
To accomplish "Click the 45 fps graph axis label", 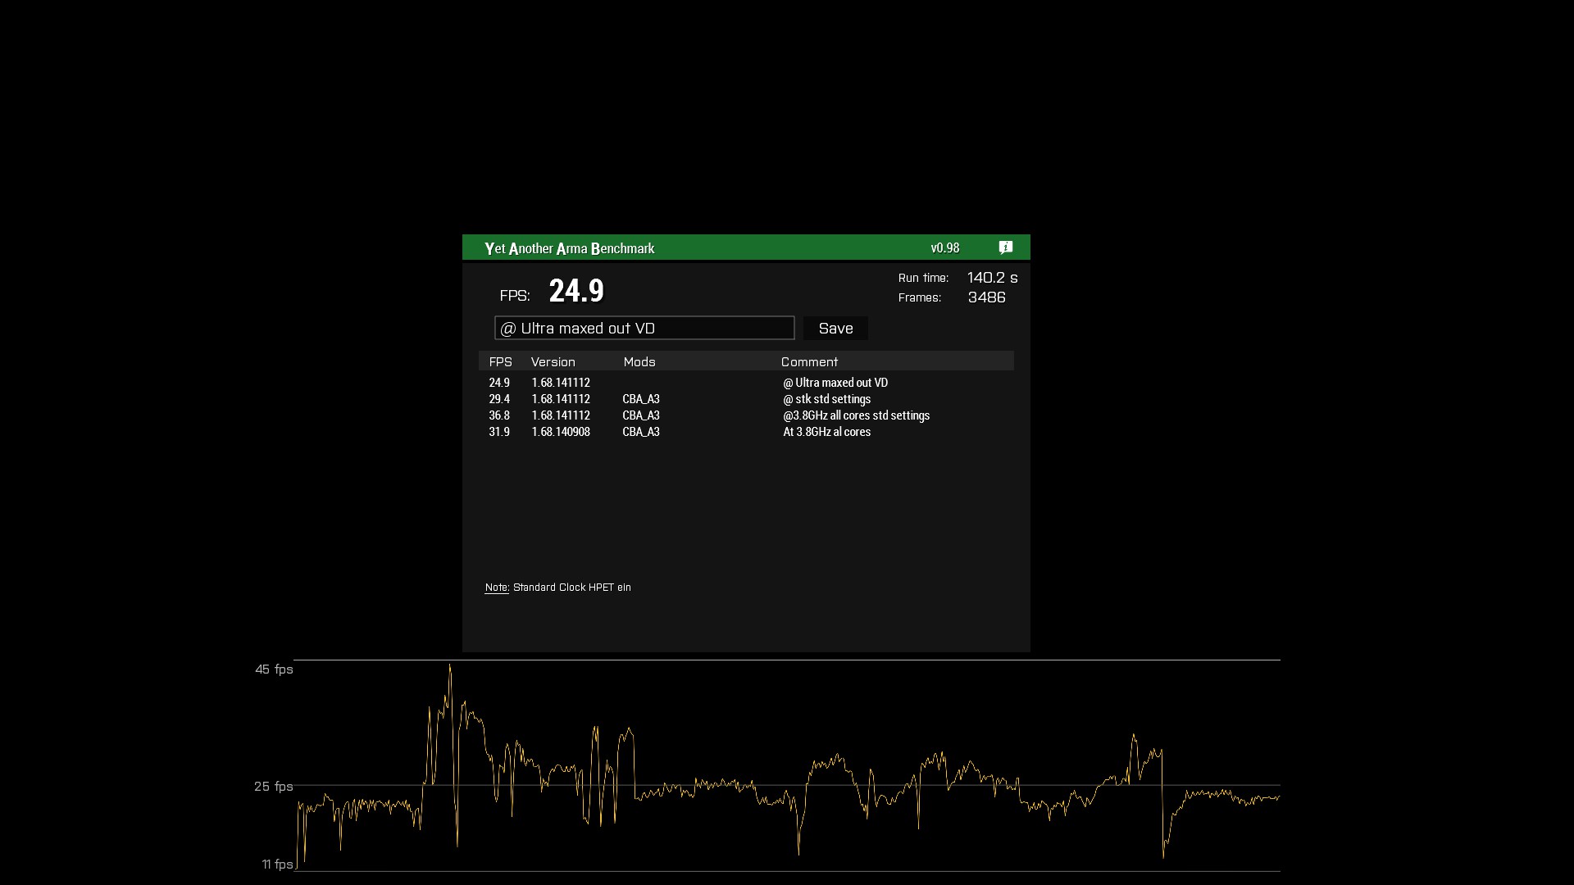I will click(274, 669).
